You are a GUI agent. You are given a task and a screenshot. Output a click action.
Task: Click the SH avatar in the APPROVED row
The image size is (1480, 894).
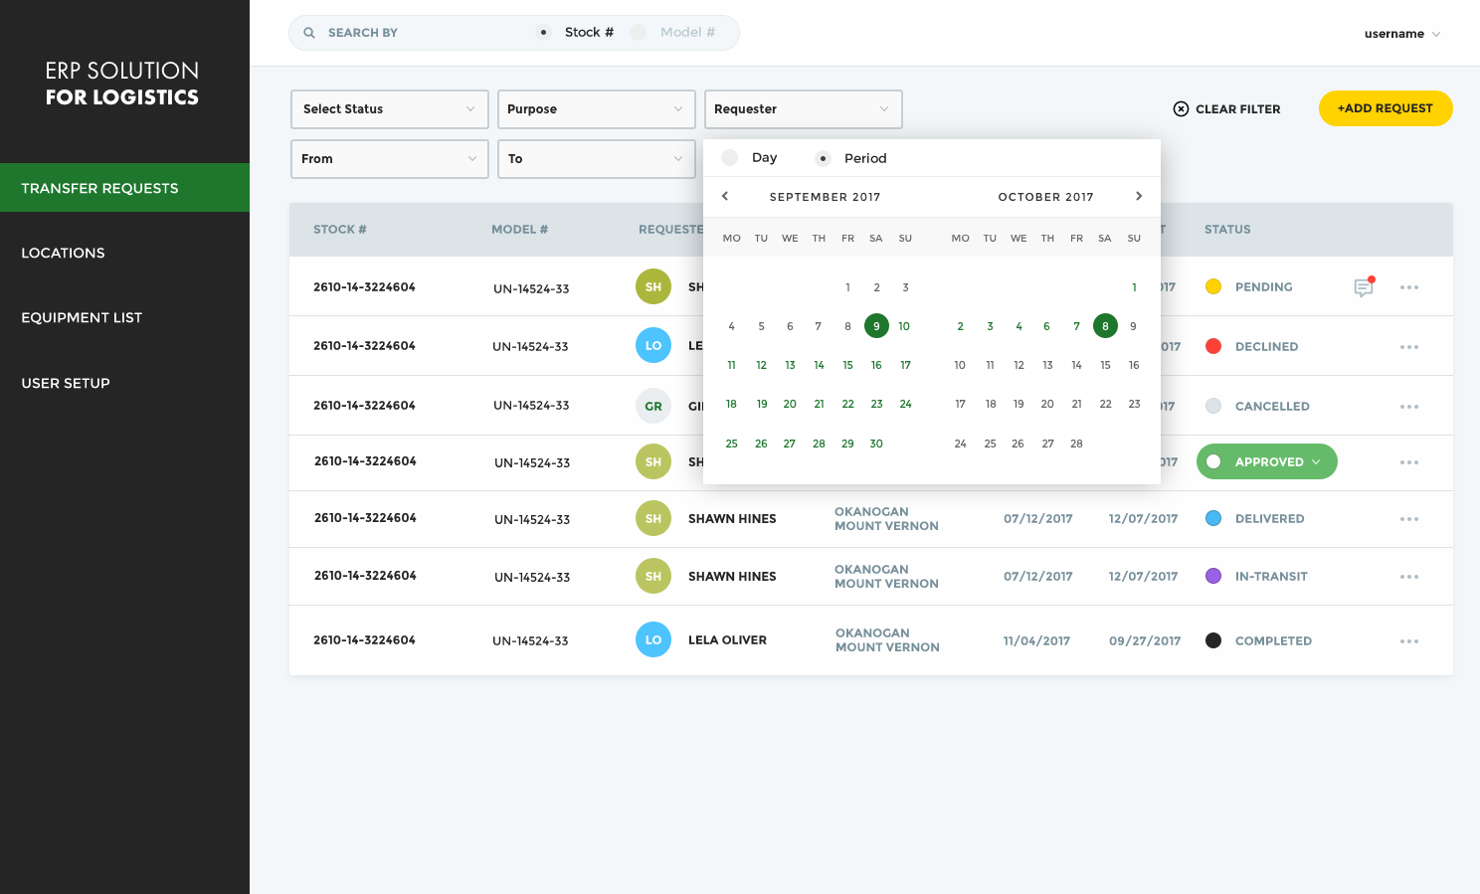tap(653, 461)
